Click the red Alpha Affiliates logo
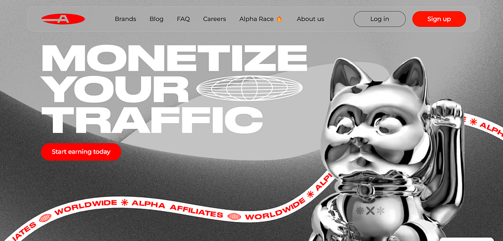The image size is (503, 241). [63, 19]
